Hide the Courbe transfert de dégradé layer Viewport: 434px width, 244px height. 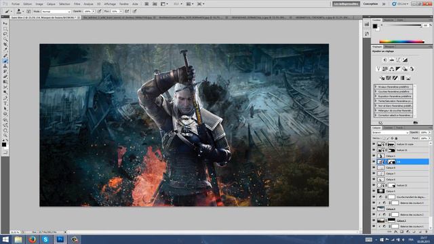(x=374, y=197)
